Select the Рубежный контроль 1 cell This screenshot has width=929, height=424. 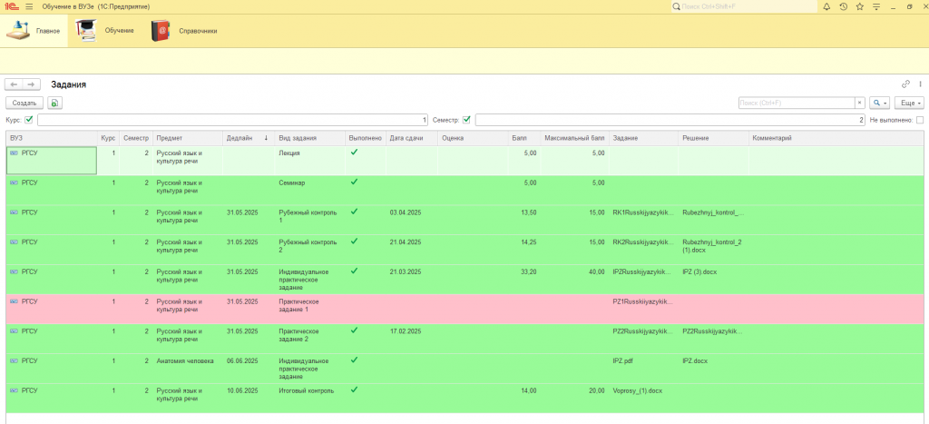point(310,220)
